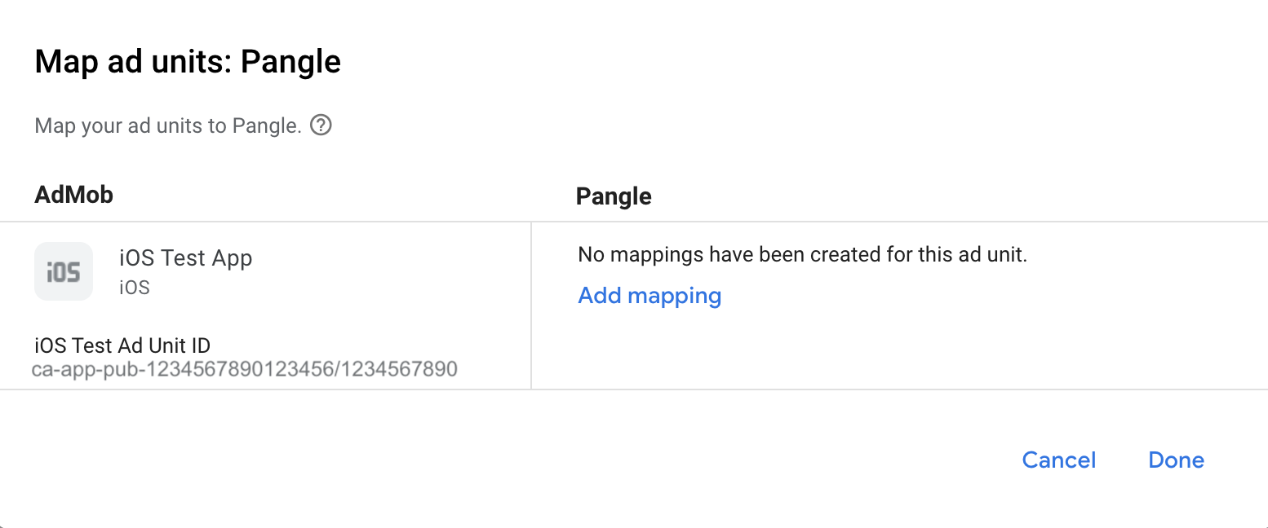Cancel the Map ad units dialog
The height and width of the screenshot is (528, 1268).
pos(1058,460)
